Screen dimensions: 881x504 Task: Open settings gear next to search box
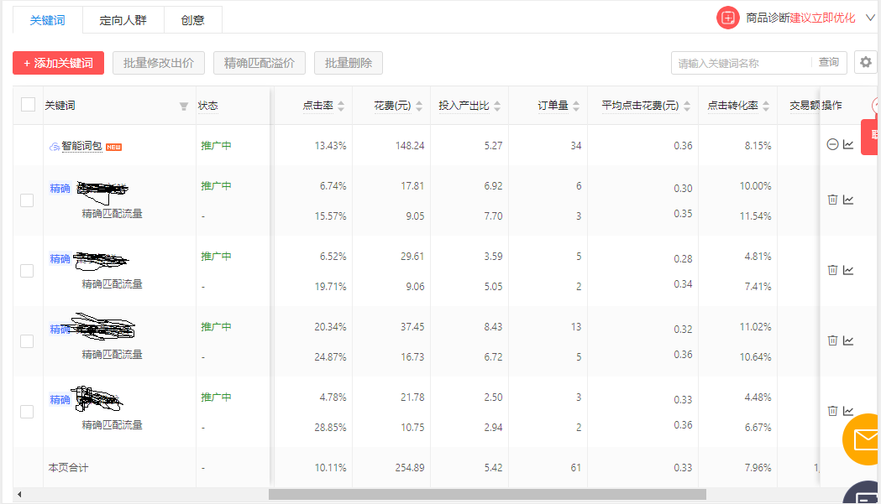pyautogui.click(x=866, y=62)
